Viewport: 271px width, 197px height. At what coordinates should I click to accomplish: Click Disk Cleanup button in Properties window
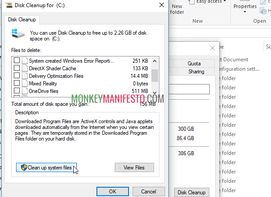192,193
